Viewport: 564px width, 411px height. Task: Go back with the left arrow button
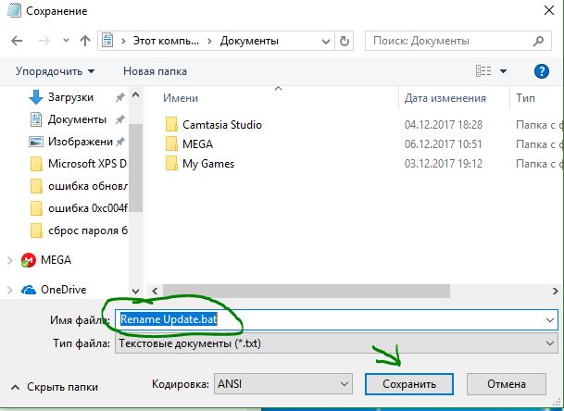[x=17, y=41]
